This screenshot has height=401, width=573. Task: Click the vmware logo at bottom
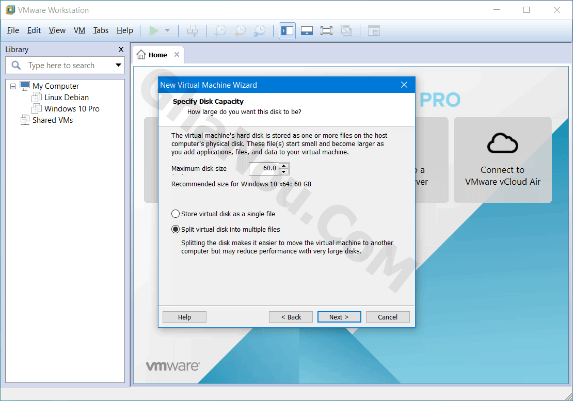coord(173,366)
